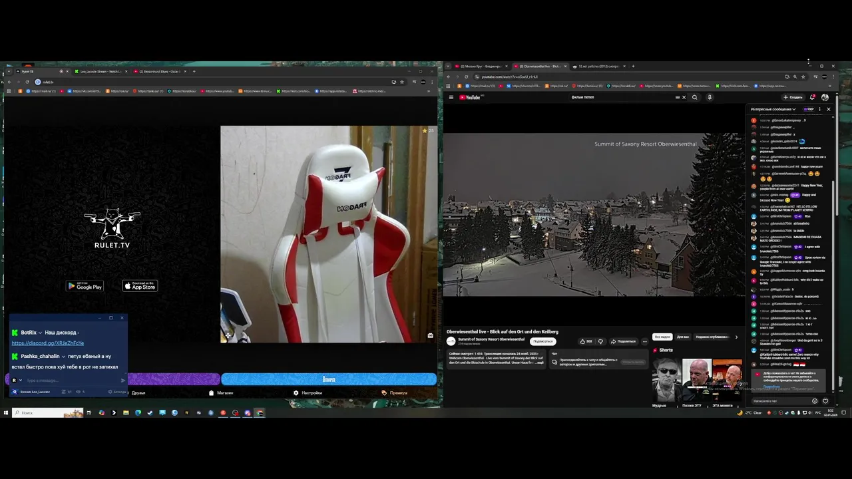Start YouTube voice search with microphone
This screenshot has height=479, width=852.
click(x=710, y=97)
